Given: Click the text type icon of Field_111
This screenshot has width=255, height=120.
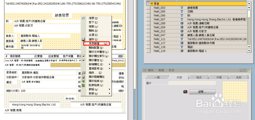Looking at the screenshot, I should pos(182,39).
